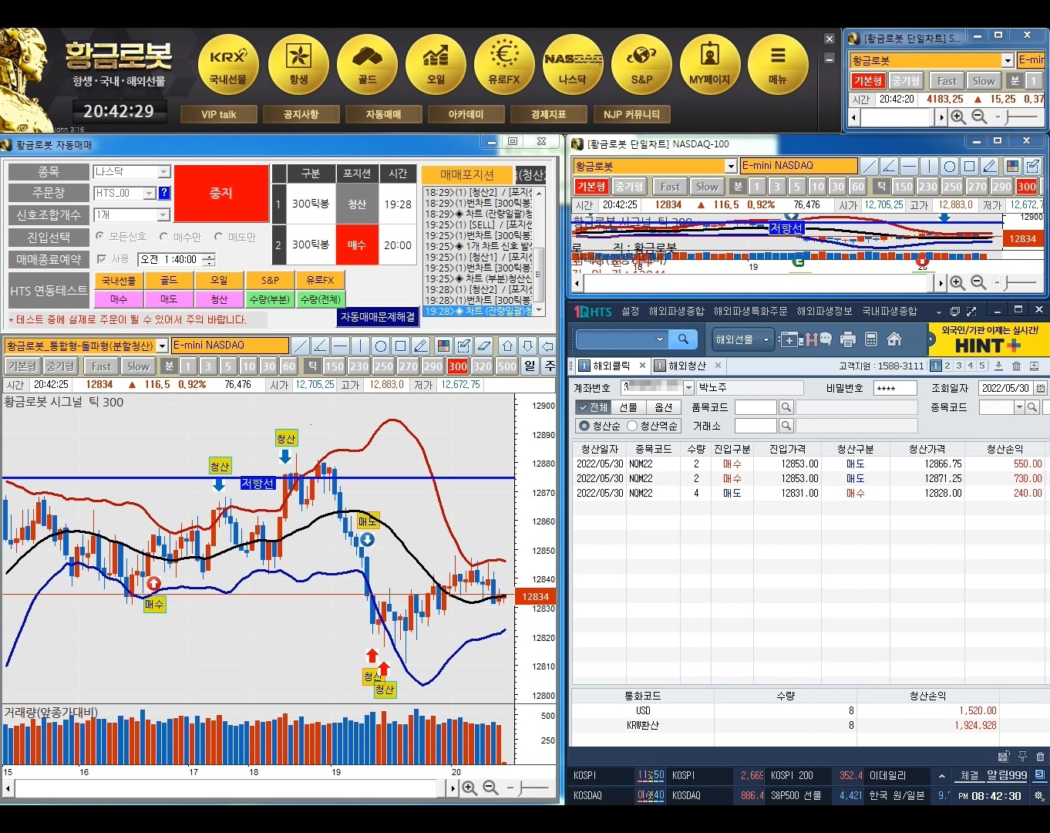
Task: Select the diagonal trend line tool in main chart
Action: click(x=301, y=346)
